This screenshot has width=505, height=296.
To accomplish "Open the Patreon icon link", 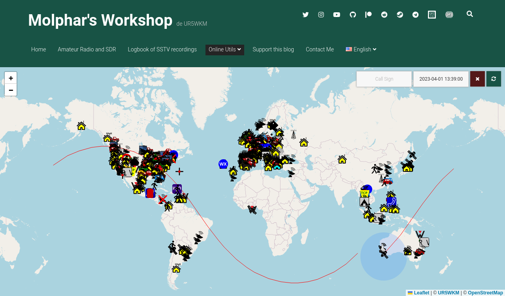I will pyautogui.click(x=368, y=15).
